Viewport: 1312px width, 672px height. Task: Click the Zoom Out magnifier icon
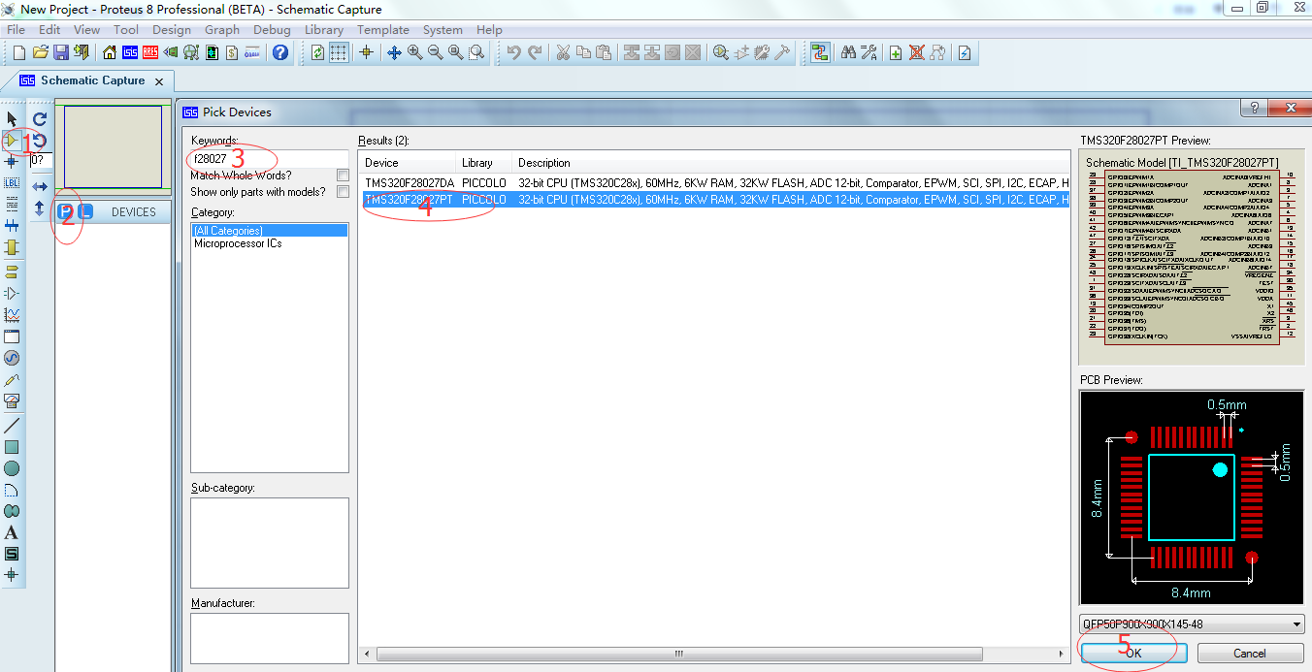[x=436, y=52]
